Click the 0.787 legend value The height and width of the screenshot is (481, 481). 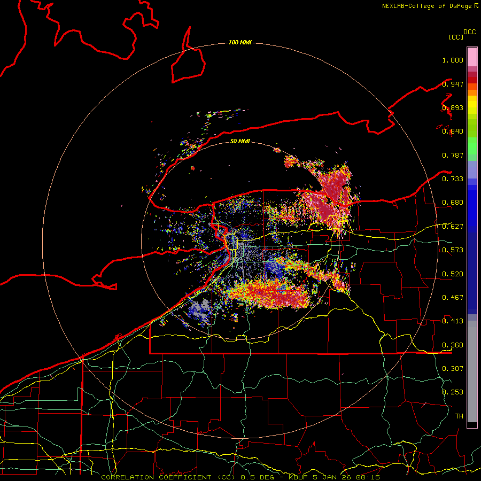point(453,155)
